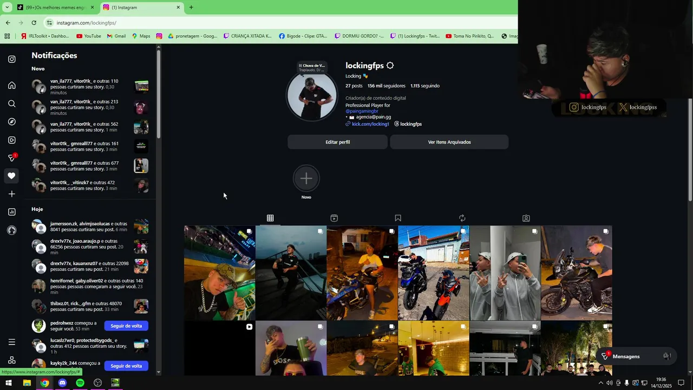Click Ver Itens Arquivados button
Image resolution: width=693 pixels, height=390 pixels.
449,142
